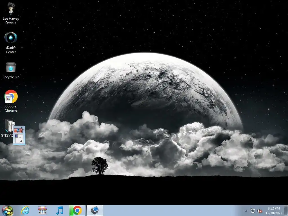
Task: Open the Windows Start menu orb
Action: (x=8, y=210)
